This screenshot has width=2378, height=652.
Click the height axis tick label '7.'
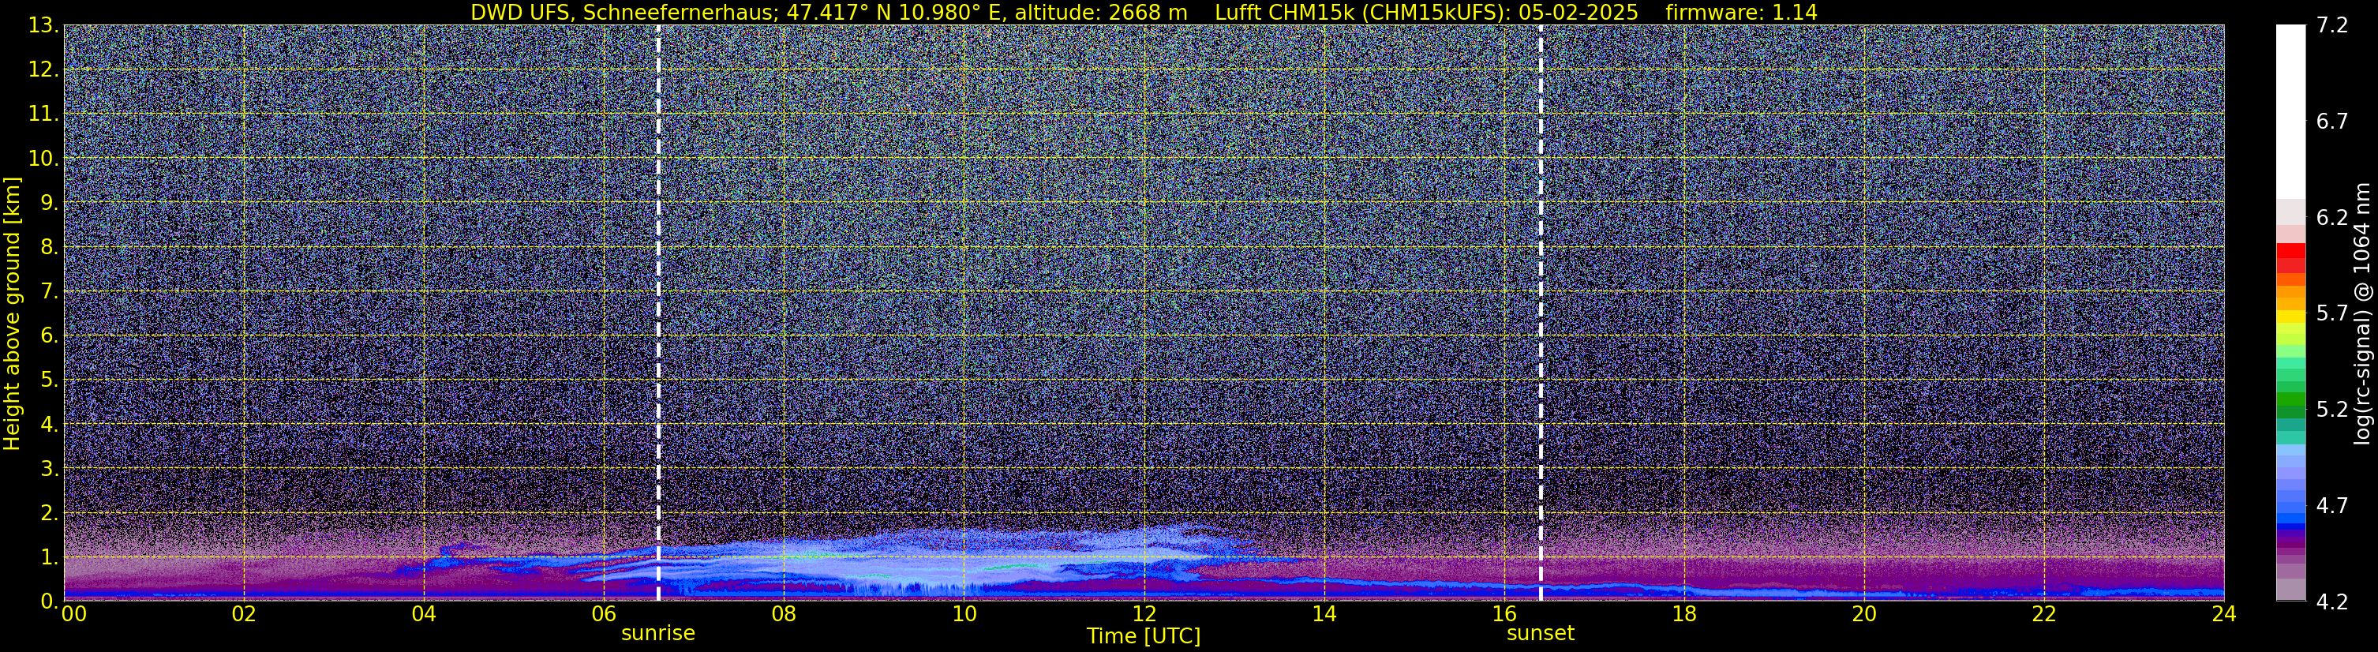pyautogui.click(x=49, y=291)
